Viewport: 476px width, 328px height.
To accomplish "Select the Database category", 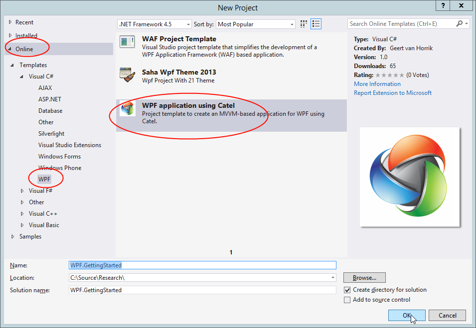I will point(50,111).
